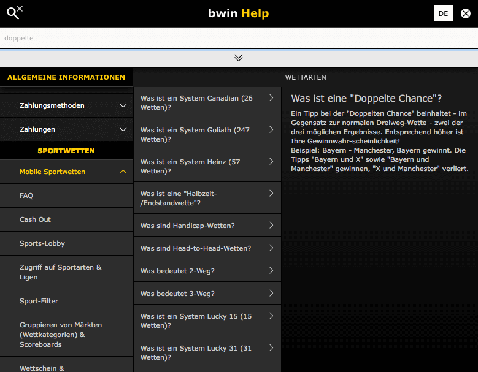This screenshot has width=478, height=372.
Task: Click arrow beside Head-to-Head-Wetten question
Action: [271, 248]
